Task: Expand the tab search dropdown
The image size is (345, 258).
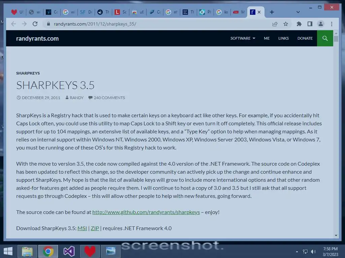Action: click(x=298, y=12)
